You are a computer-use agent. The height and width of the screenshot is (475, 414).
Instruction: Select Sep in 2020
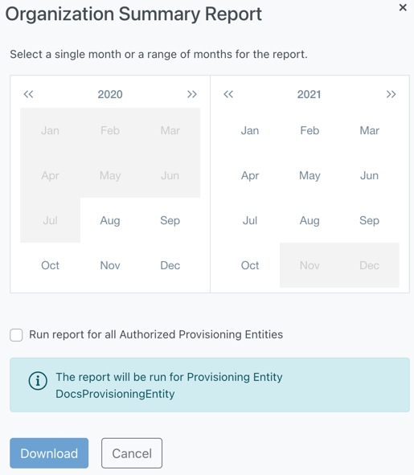pos(170,220)
